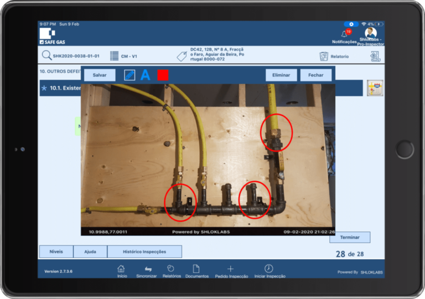Open the Ajuda tab

point(90,251)
